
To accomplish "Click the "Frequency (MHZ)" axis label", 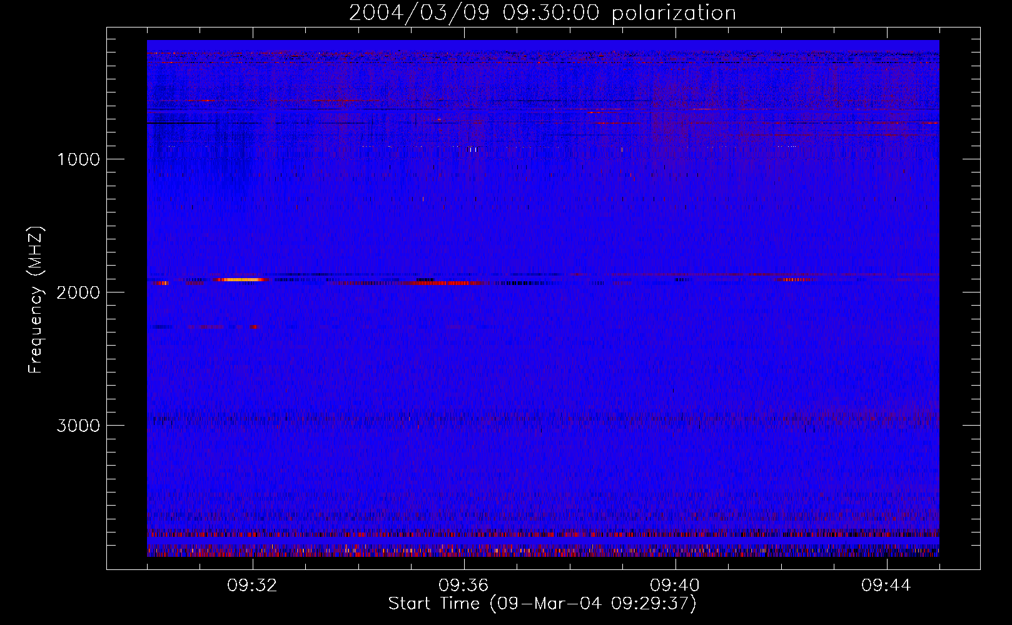I will pos(36,300).
